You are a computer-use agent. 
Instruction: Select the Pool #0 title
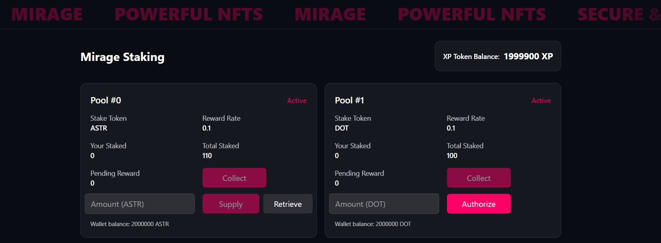coord(106,100)
